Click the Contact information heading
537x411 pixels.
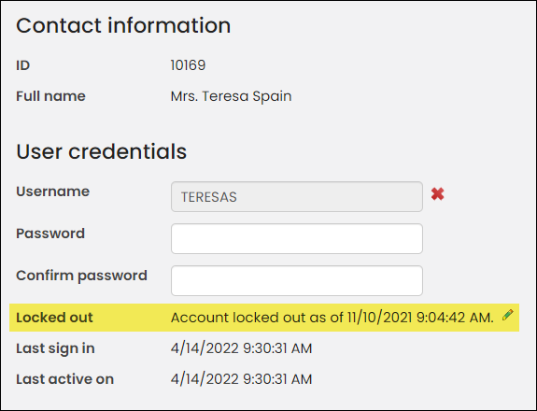(x=123, y=25)
